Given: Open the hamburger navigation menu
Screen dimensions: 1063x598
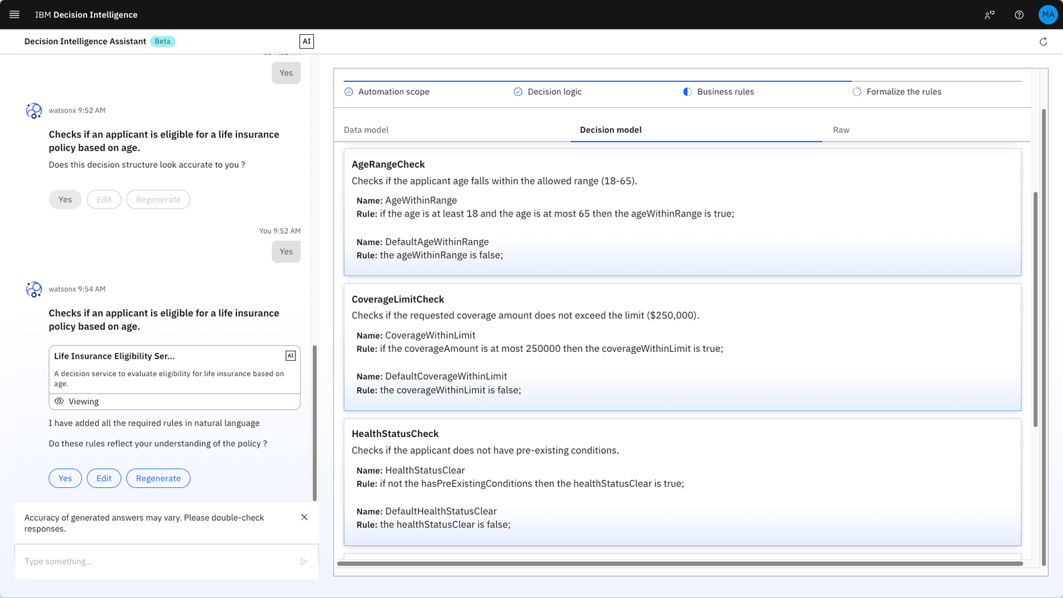Looking at the screenshot, I should click(14, 14).
